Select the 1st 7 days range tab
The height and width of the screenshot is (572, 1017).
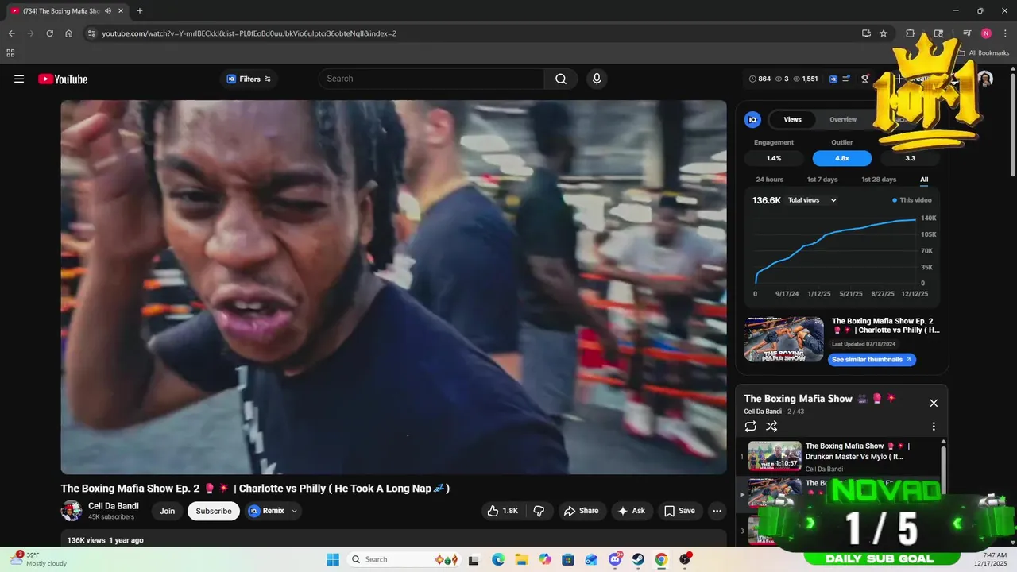click(822, 180)
